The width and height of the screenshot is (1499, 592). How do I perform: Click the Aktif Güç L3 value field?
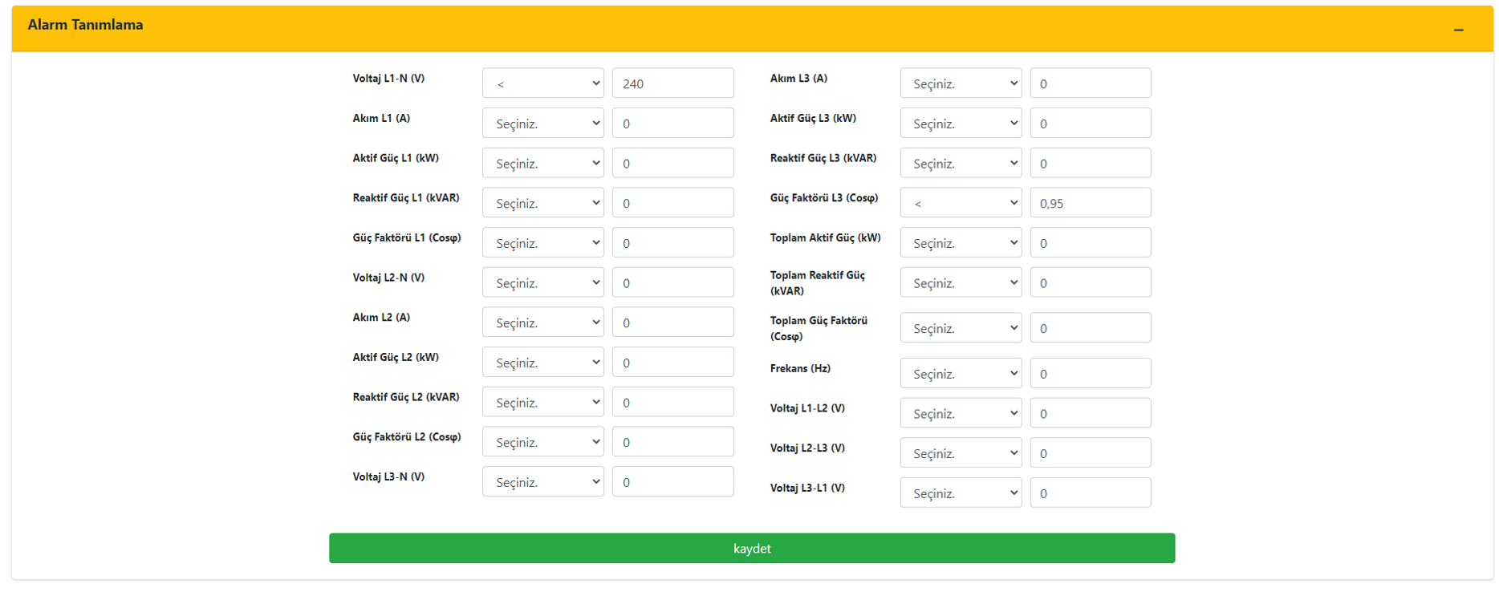click(x=1091, y=123)
